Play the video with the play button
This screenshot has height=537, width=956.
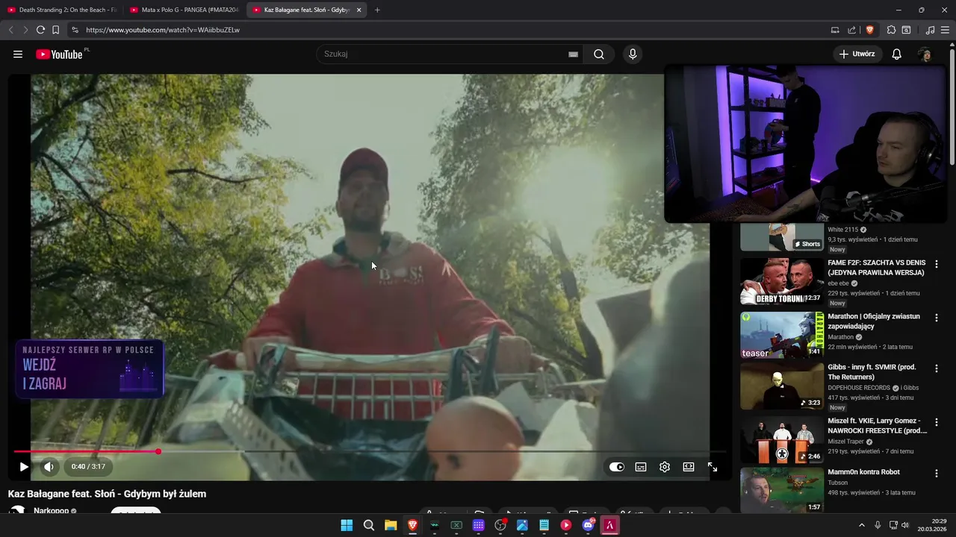[x=24, y=467]
